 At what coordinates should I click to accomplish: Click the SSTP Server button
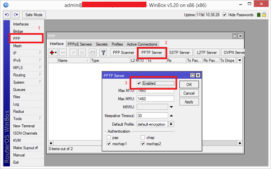[x=179, y=53]
